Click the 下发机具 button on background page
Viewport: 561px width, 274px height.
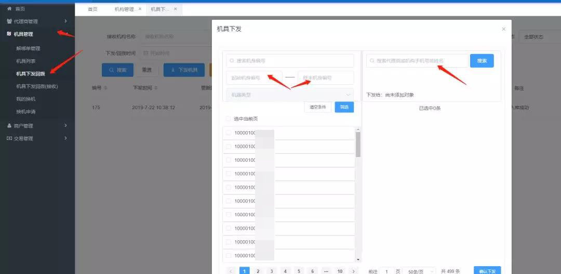pos(184,70)
